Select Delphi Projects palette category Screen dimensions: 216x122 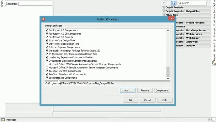coord(174,7)
